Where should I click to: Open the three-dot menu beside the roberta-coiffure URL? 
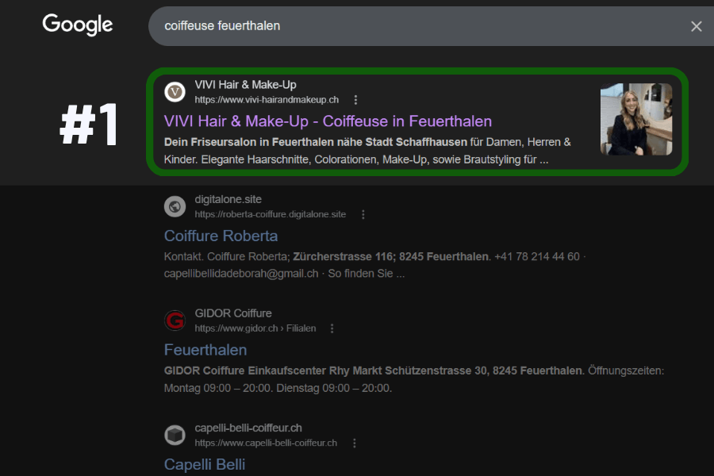[363, 214]
